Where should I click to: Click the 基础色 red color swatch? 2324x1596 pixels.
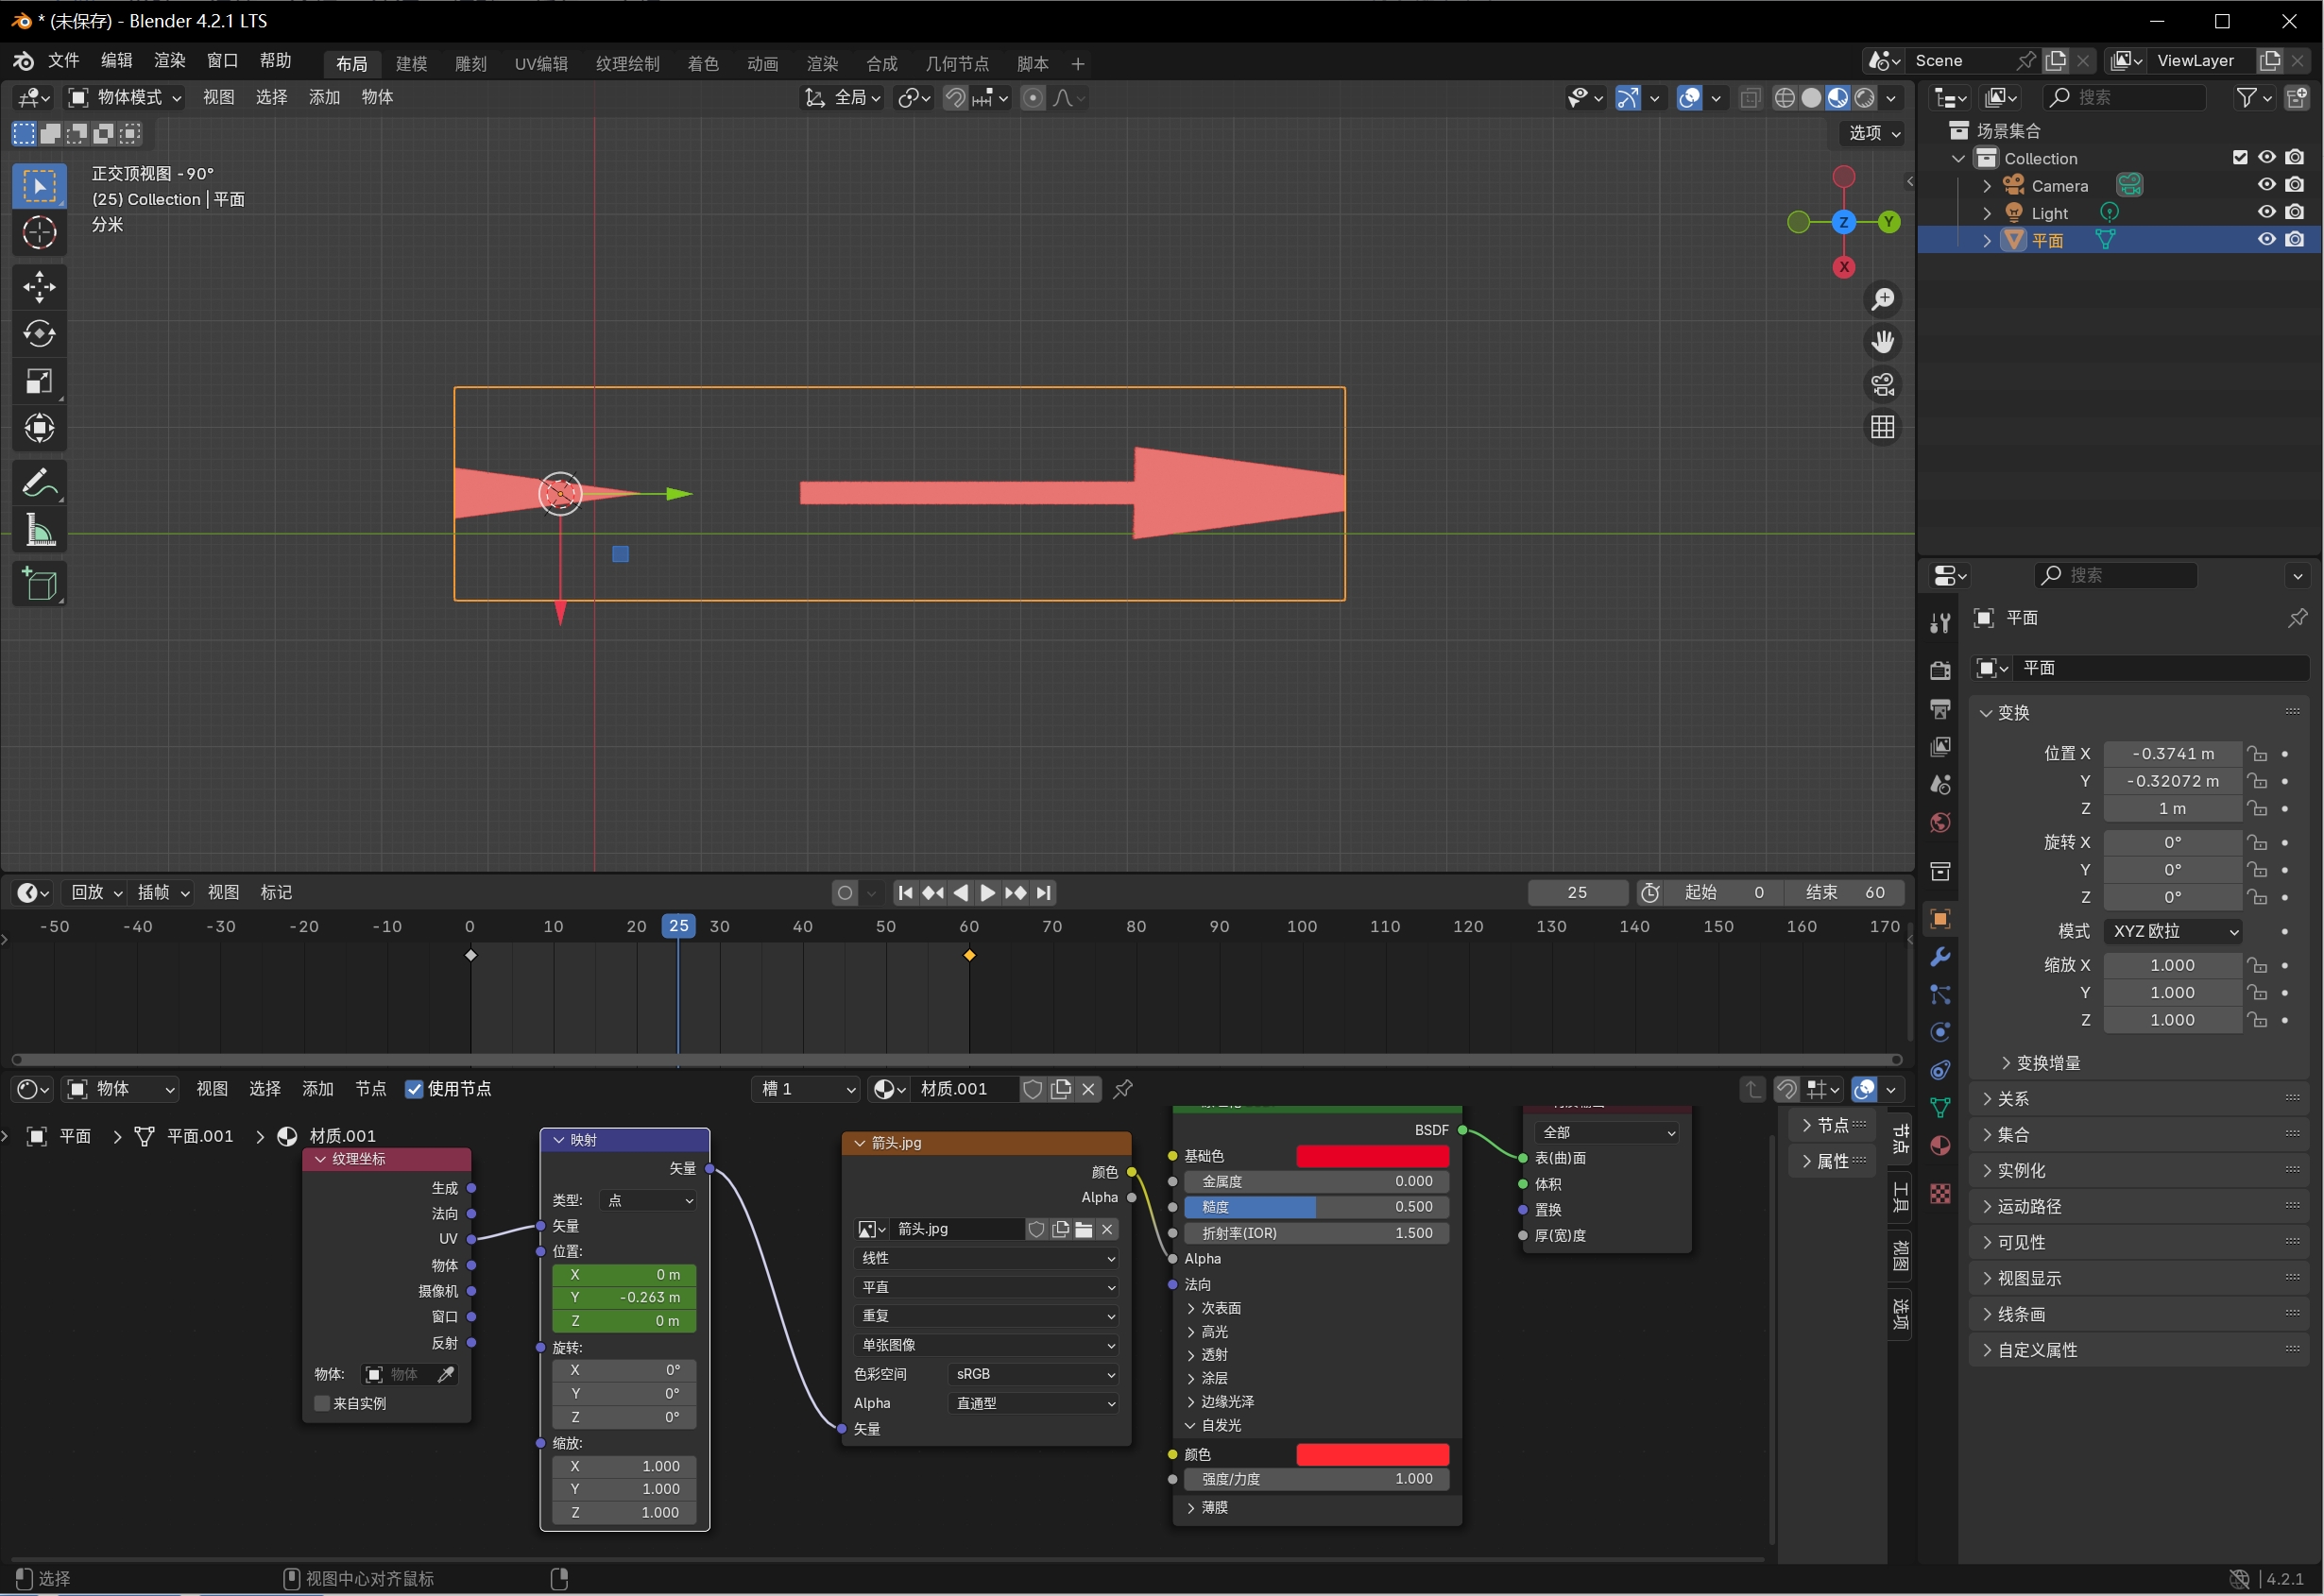coord(1372,1157)
